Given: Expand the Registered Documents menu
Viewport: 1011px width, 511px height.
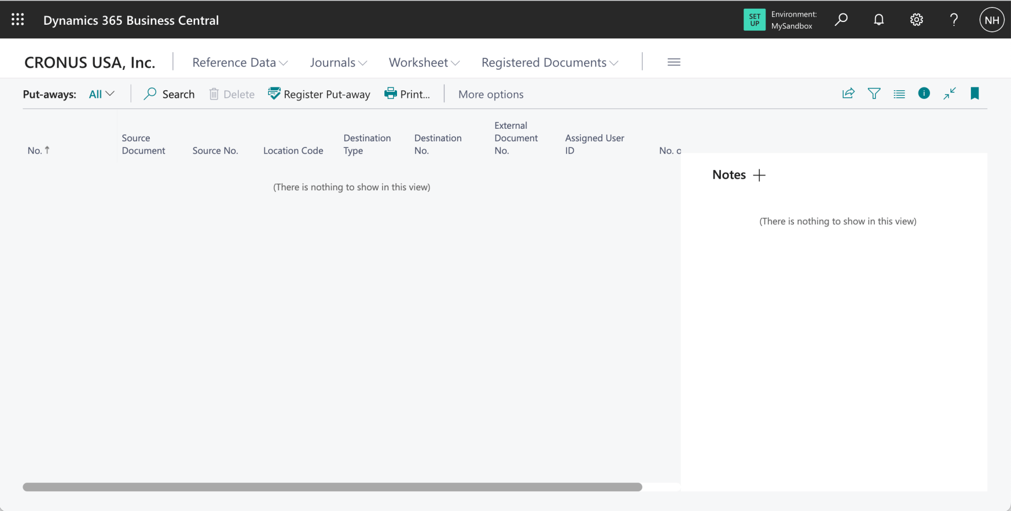Looking at the screenshot, I should pyautogui.click(x=550, y=62).
